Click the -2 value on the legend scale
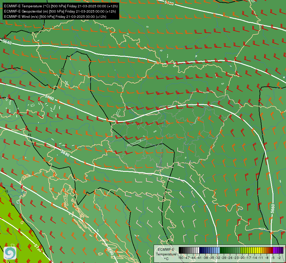Image resolution: width=286 pixels, height=263 pixels. point(279,258)
